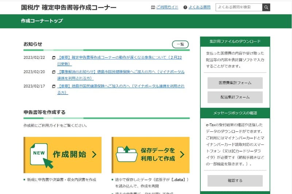Image resolution: width=292 pixels, height=194 pixels.
Task: Start a new return with 作成開始
Action: click(x=62, y=155)
